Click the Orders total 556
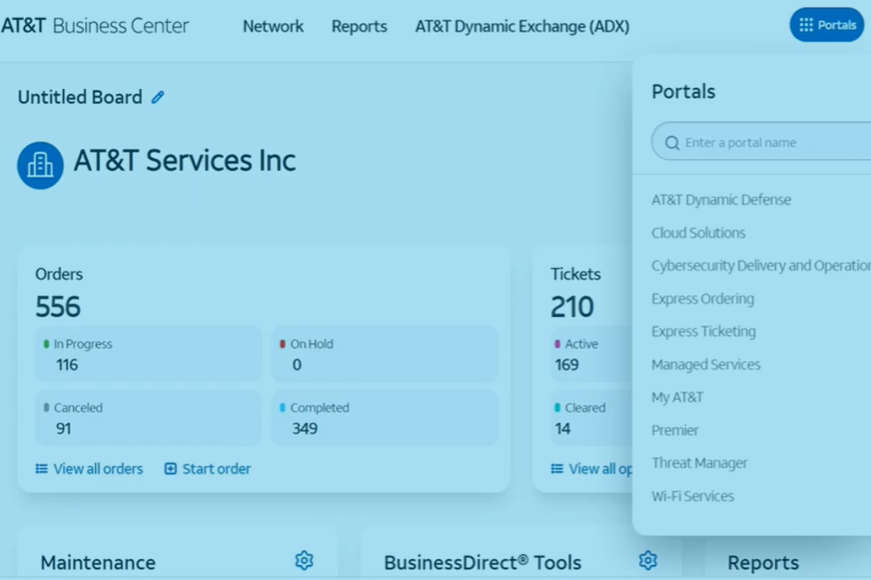This screenshot has width=871, height=580. [58, 307]
